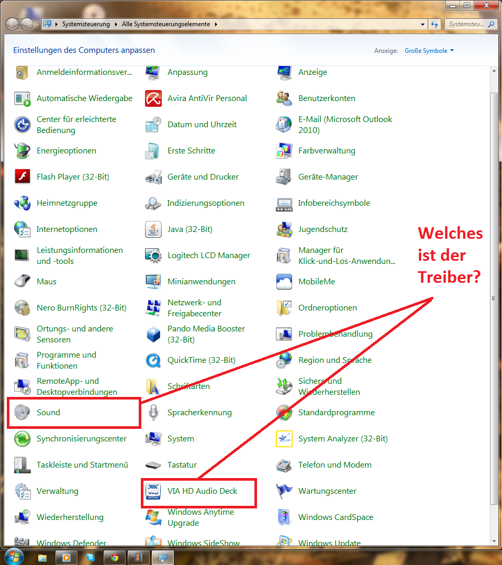This screenshot has width=502, height=565.
Task: Click the 'Alle Systemsteuerungselemente' breadcrumb
Action: [166, 24]
